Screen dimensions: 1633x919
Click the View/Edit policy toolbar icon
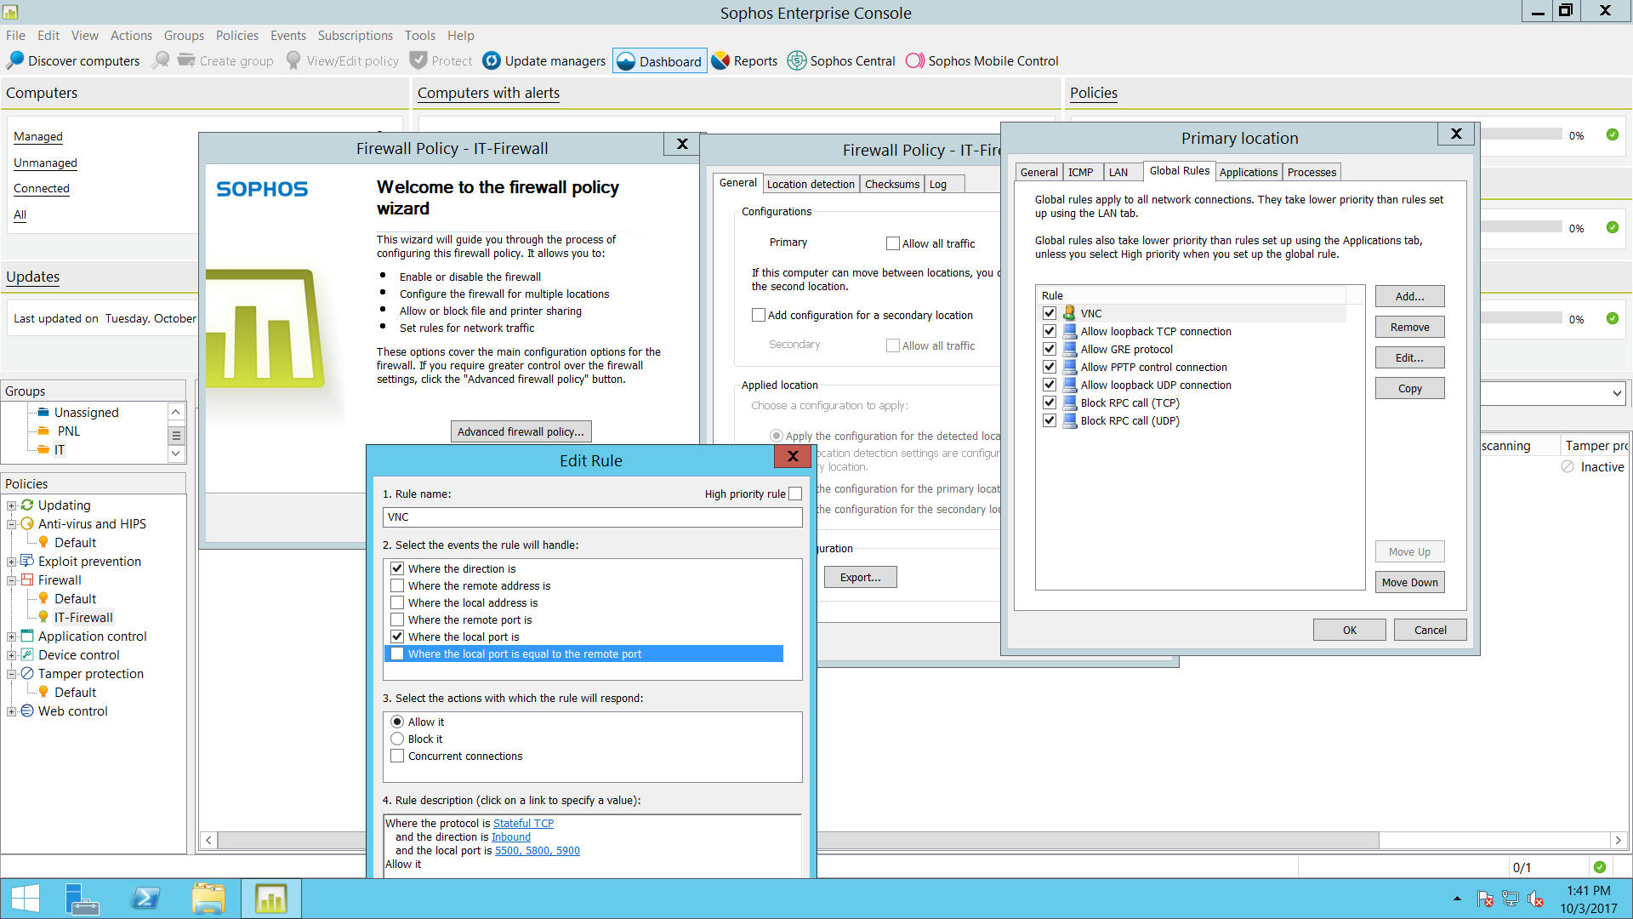click(293, 60)
